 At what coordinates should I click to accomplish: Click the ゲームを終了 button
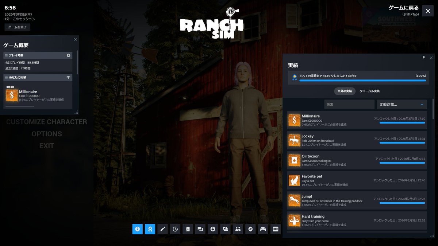coord(18,27)
